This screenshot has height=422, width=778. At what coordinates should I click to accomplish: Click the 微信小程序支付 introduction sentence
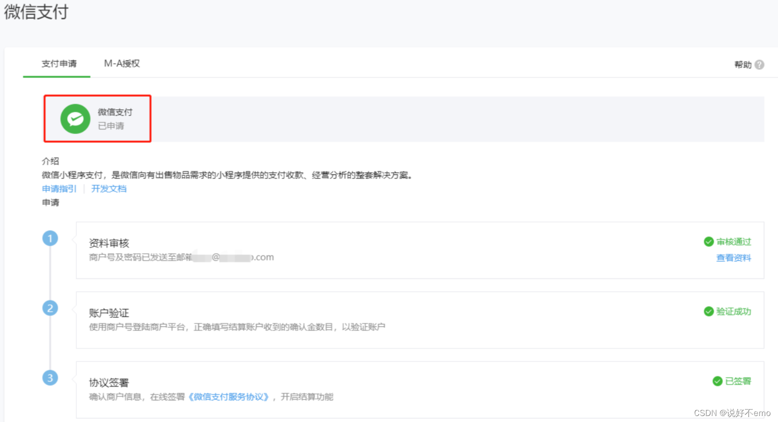tap(227, 175)
